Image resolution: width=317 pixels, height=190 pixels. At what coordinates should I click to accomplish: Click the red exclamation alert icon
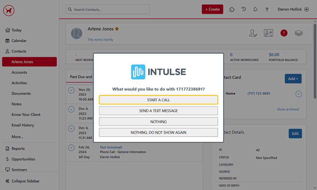coord(284,33)
